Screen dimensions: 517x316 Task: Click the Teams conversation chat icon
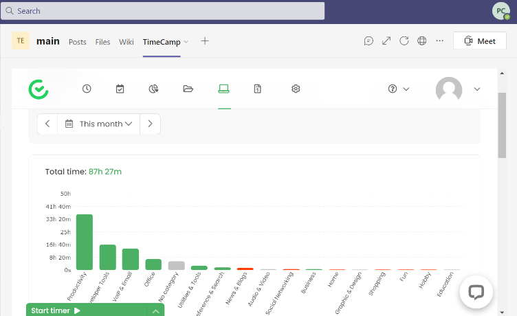pyautogui.click(x=369, y=41)
